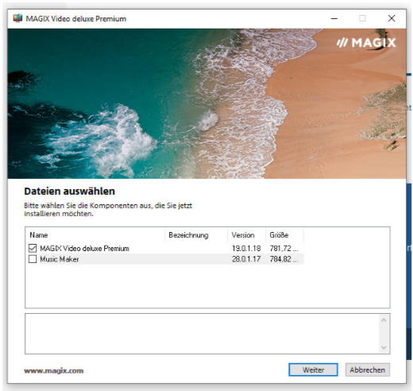Click the MAGIX app icon in title bar
The height and width of the screenshot is (391, 413).
point(17,18)
